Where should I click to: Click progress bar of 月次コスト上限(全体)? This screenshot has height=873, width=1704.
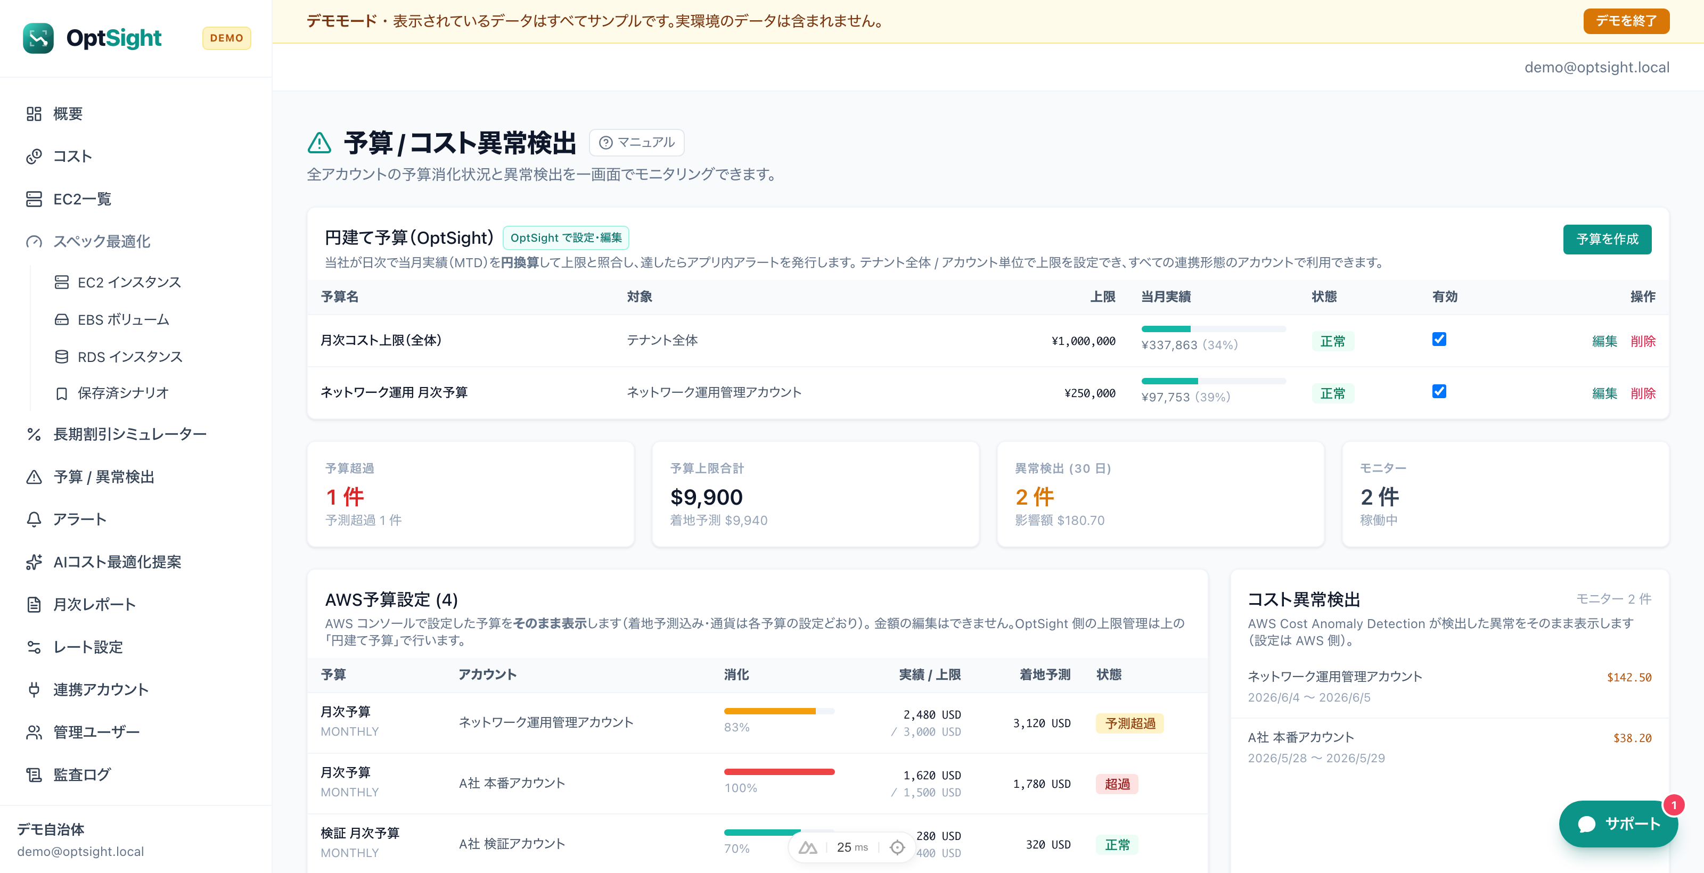click(x=1213, y=328)
